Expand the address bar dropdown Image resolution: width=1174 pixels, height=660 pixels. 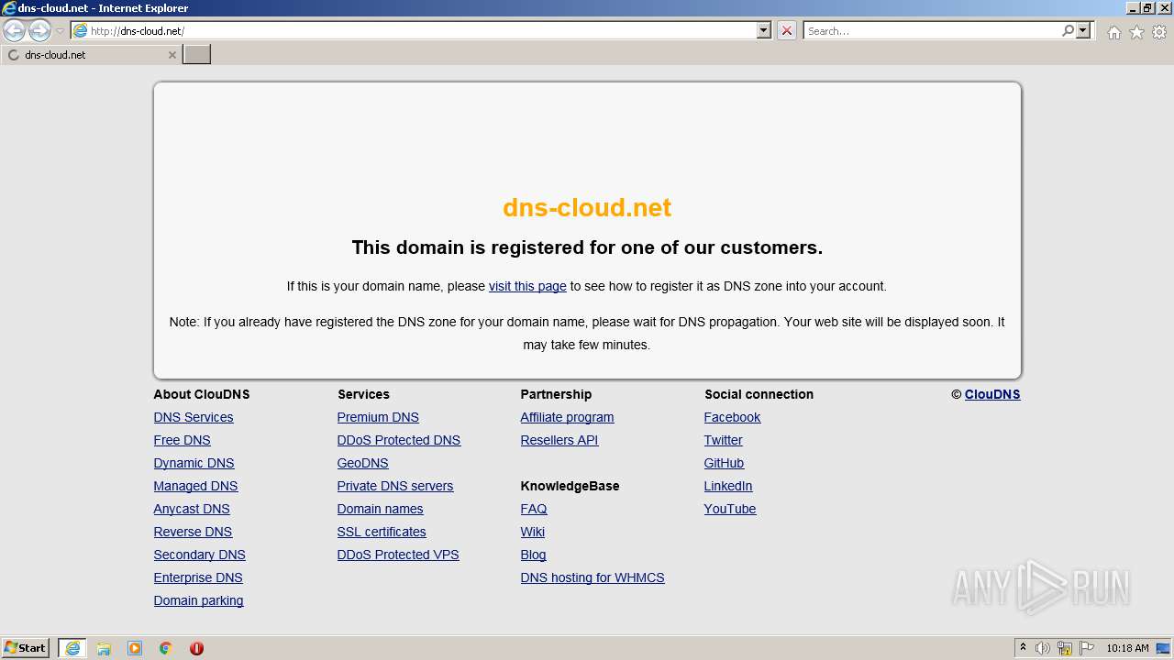click(763, 31)
